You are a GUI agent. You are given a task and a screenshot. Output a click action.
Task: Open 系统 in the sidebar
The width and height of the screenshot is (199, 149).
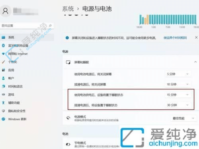tap(27, 37)
